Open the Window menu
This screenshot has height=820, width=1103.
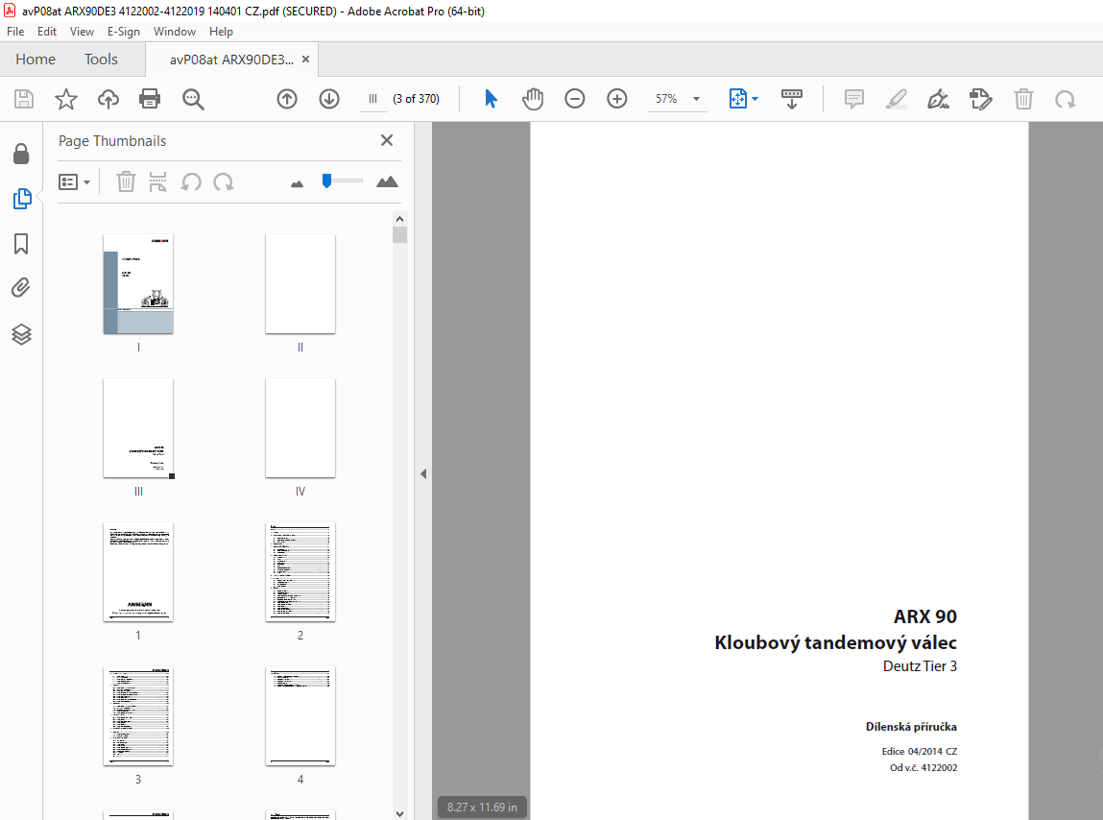175,32
